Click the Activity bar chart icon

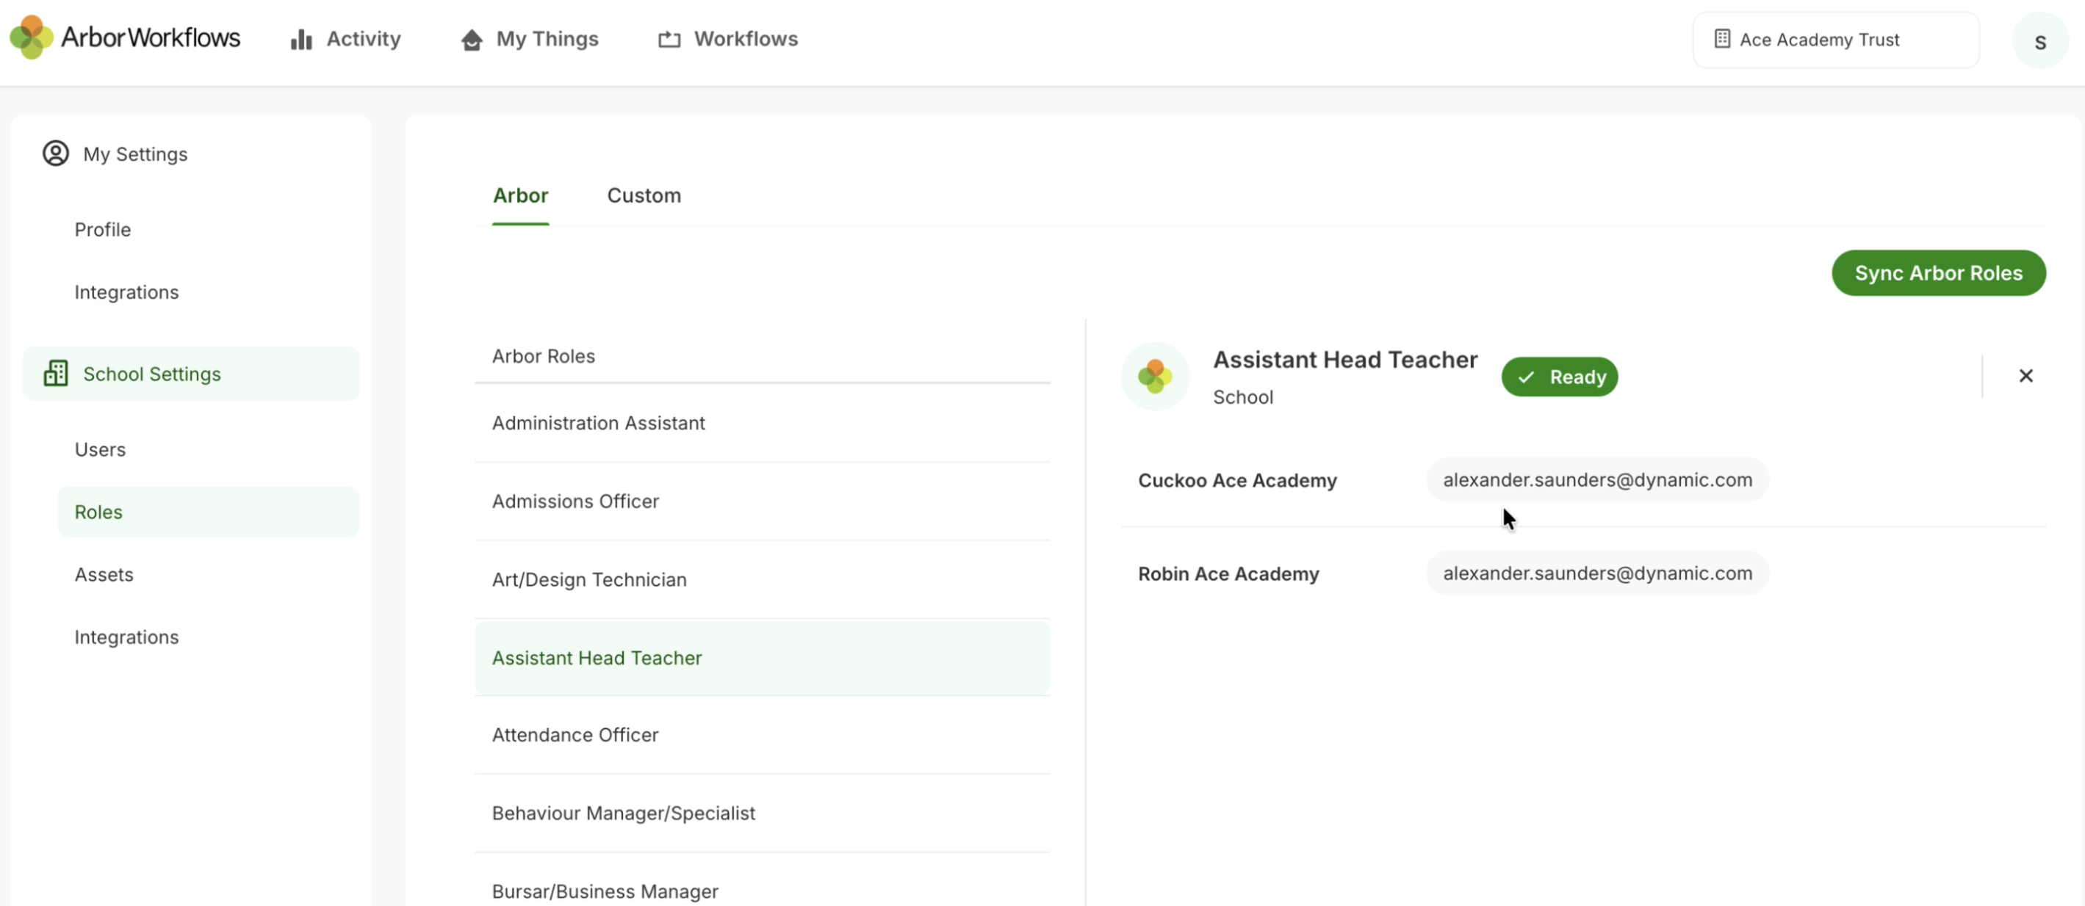[x=301, y=40]
